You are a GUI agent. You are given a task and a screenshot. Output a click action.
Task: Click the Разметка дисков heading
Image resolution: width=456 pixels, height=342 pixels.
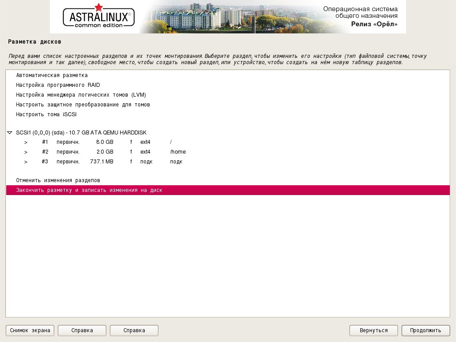(x=35, y=41)
